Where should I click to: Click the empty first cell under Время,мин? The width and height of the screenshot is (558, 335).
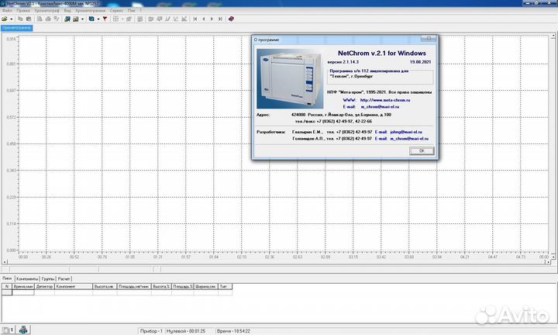point(22,292)
